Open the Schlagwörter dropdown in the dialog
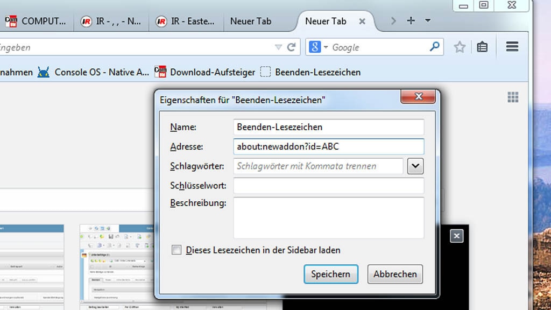This screenshot has width=551, height=310. click(x=415, y=166)
